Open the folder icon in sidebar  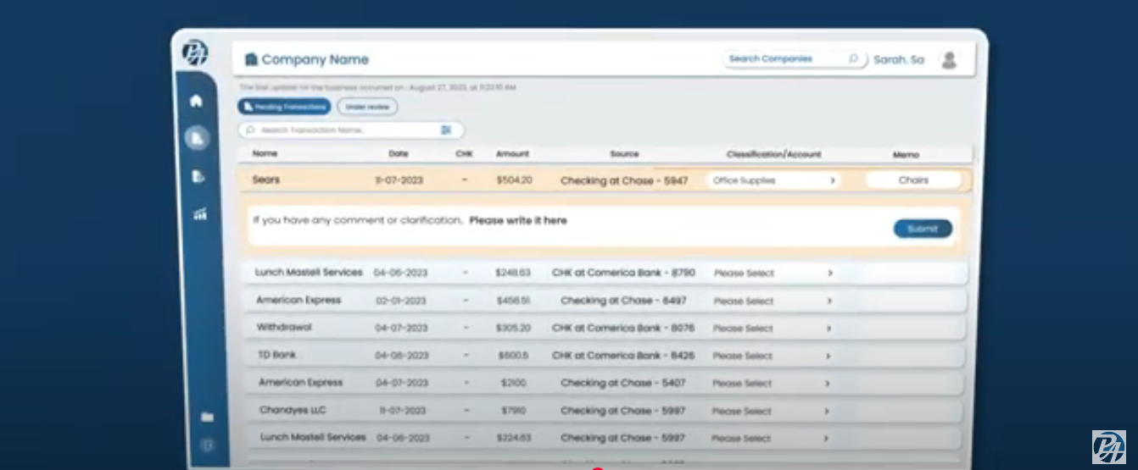pyautogui.click(x=207, y=417)
